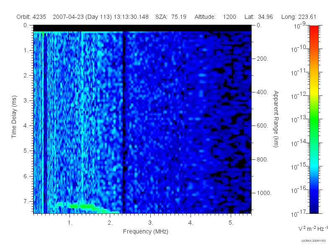Click the time delay tick label '7.'
Image resolution: width=335 pixels, height=251 pixels.
26,201
